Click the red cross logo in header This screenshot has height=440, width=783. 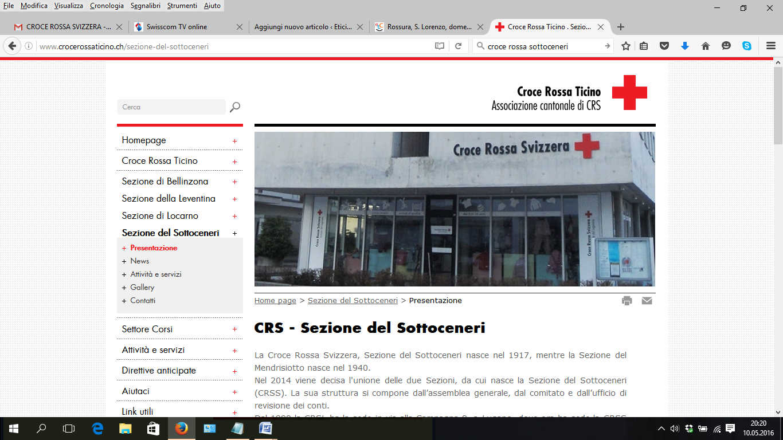coord(629,92)
